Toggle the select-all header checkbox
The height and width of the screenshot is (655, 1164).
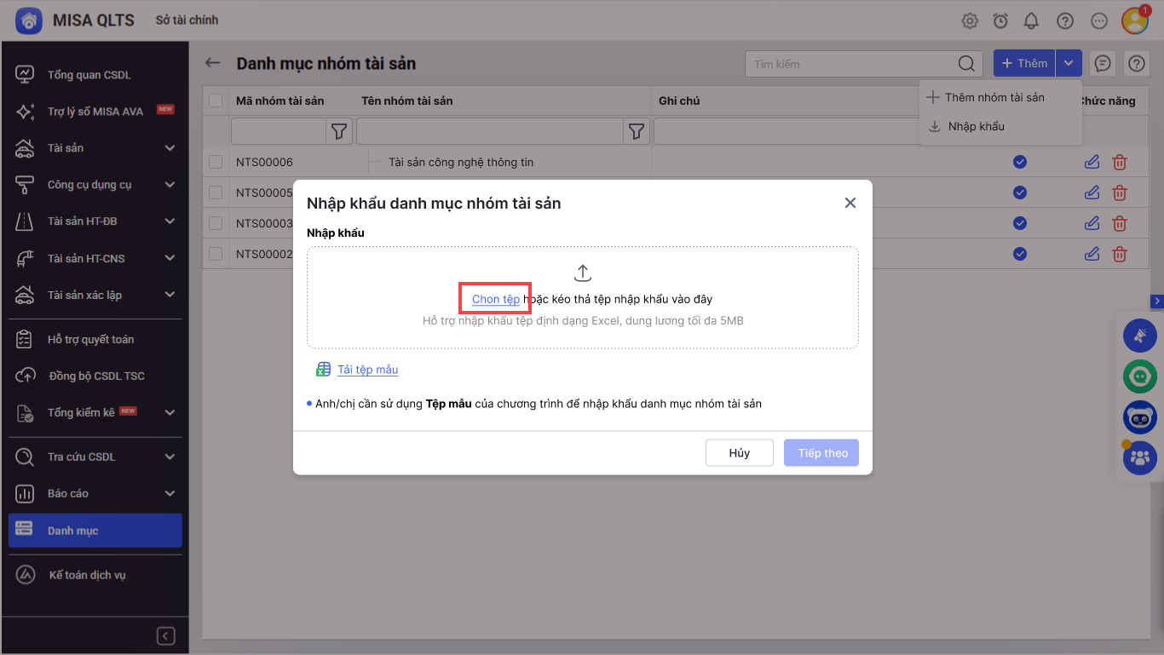pyautogui.click(x=216, y=101)
